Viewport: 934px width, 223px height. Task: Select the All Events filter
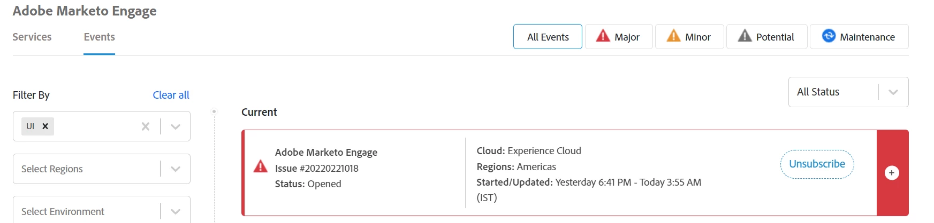pos(548,37)
